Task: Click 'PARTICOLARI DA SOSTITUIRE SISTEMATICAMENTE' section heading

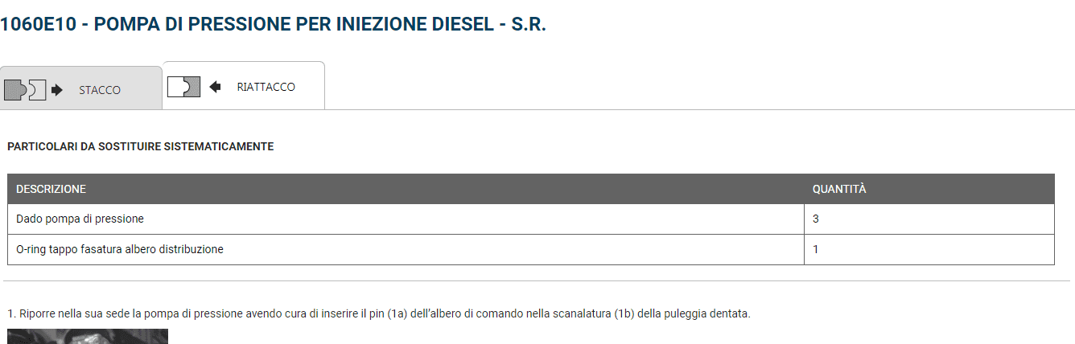Action: tap(140, 146)
